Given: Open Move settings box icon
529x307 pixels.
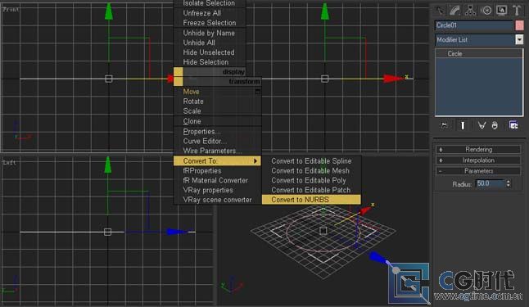Looking at the screenshot, I should coord(258,92).
